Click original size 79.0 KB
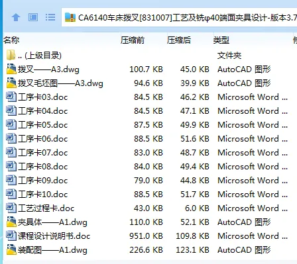The width and height of the screenshot is (297, 264). coord(148,181)
